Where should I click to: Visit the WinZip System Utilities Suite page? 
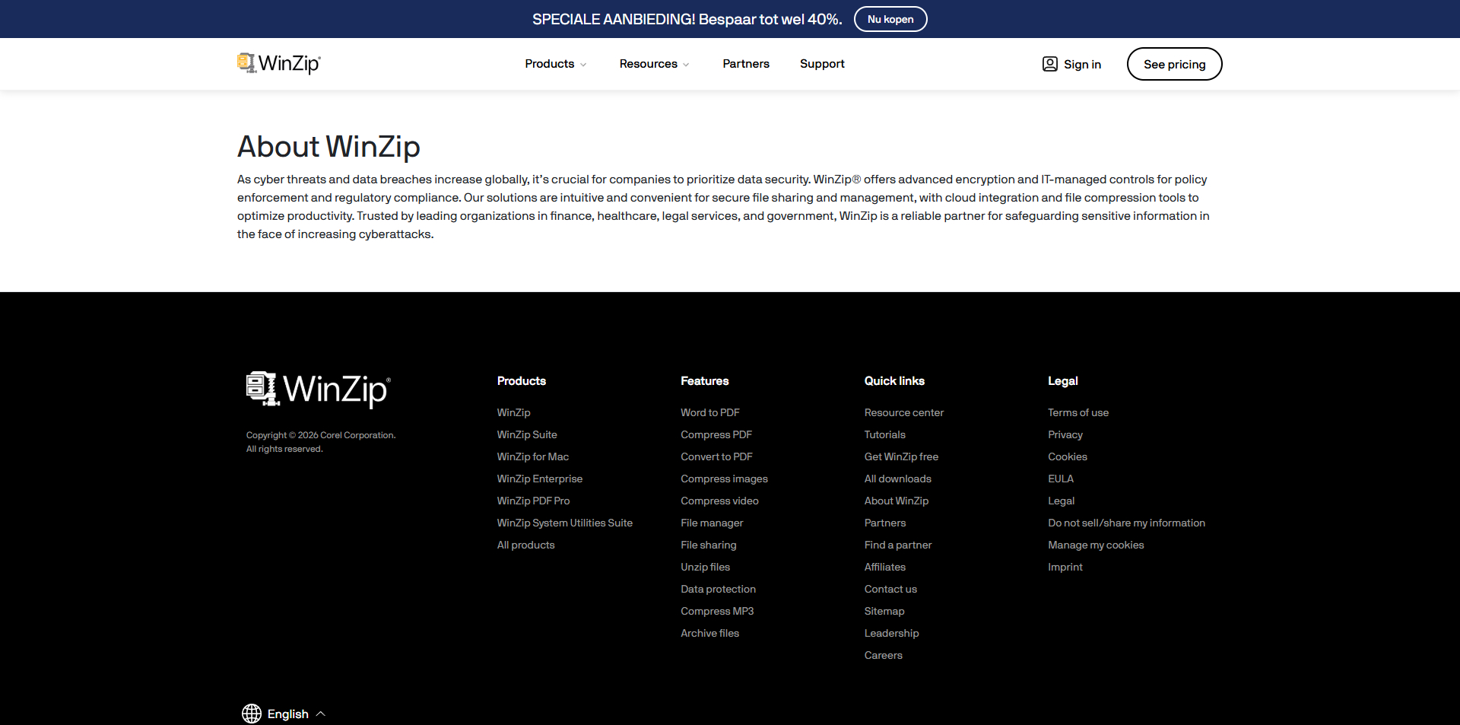(564, 523)
